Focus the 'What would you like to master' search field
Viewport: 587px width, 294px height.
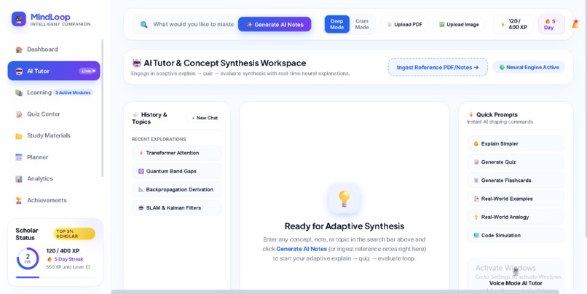193,24
